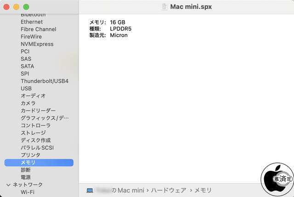This screenshot has width=294, height=197.
Task: Close the window with the red button
Action: click(x=6, y=7)
